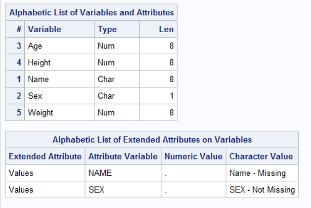
Task: Select the Name variable cell
Action: coord(38,79)
